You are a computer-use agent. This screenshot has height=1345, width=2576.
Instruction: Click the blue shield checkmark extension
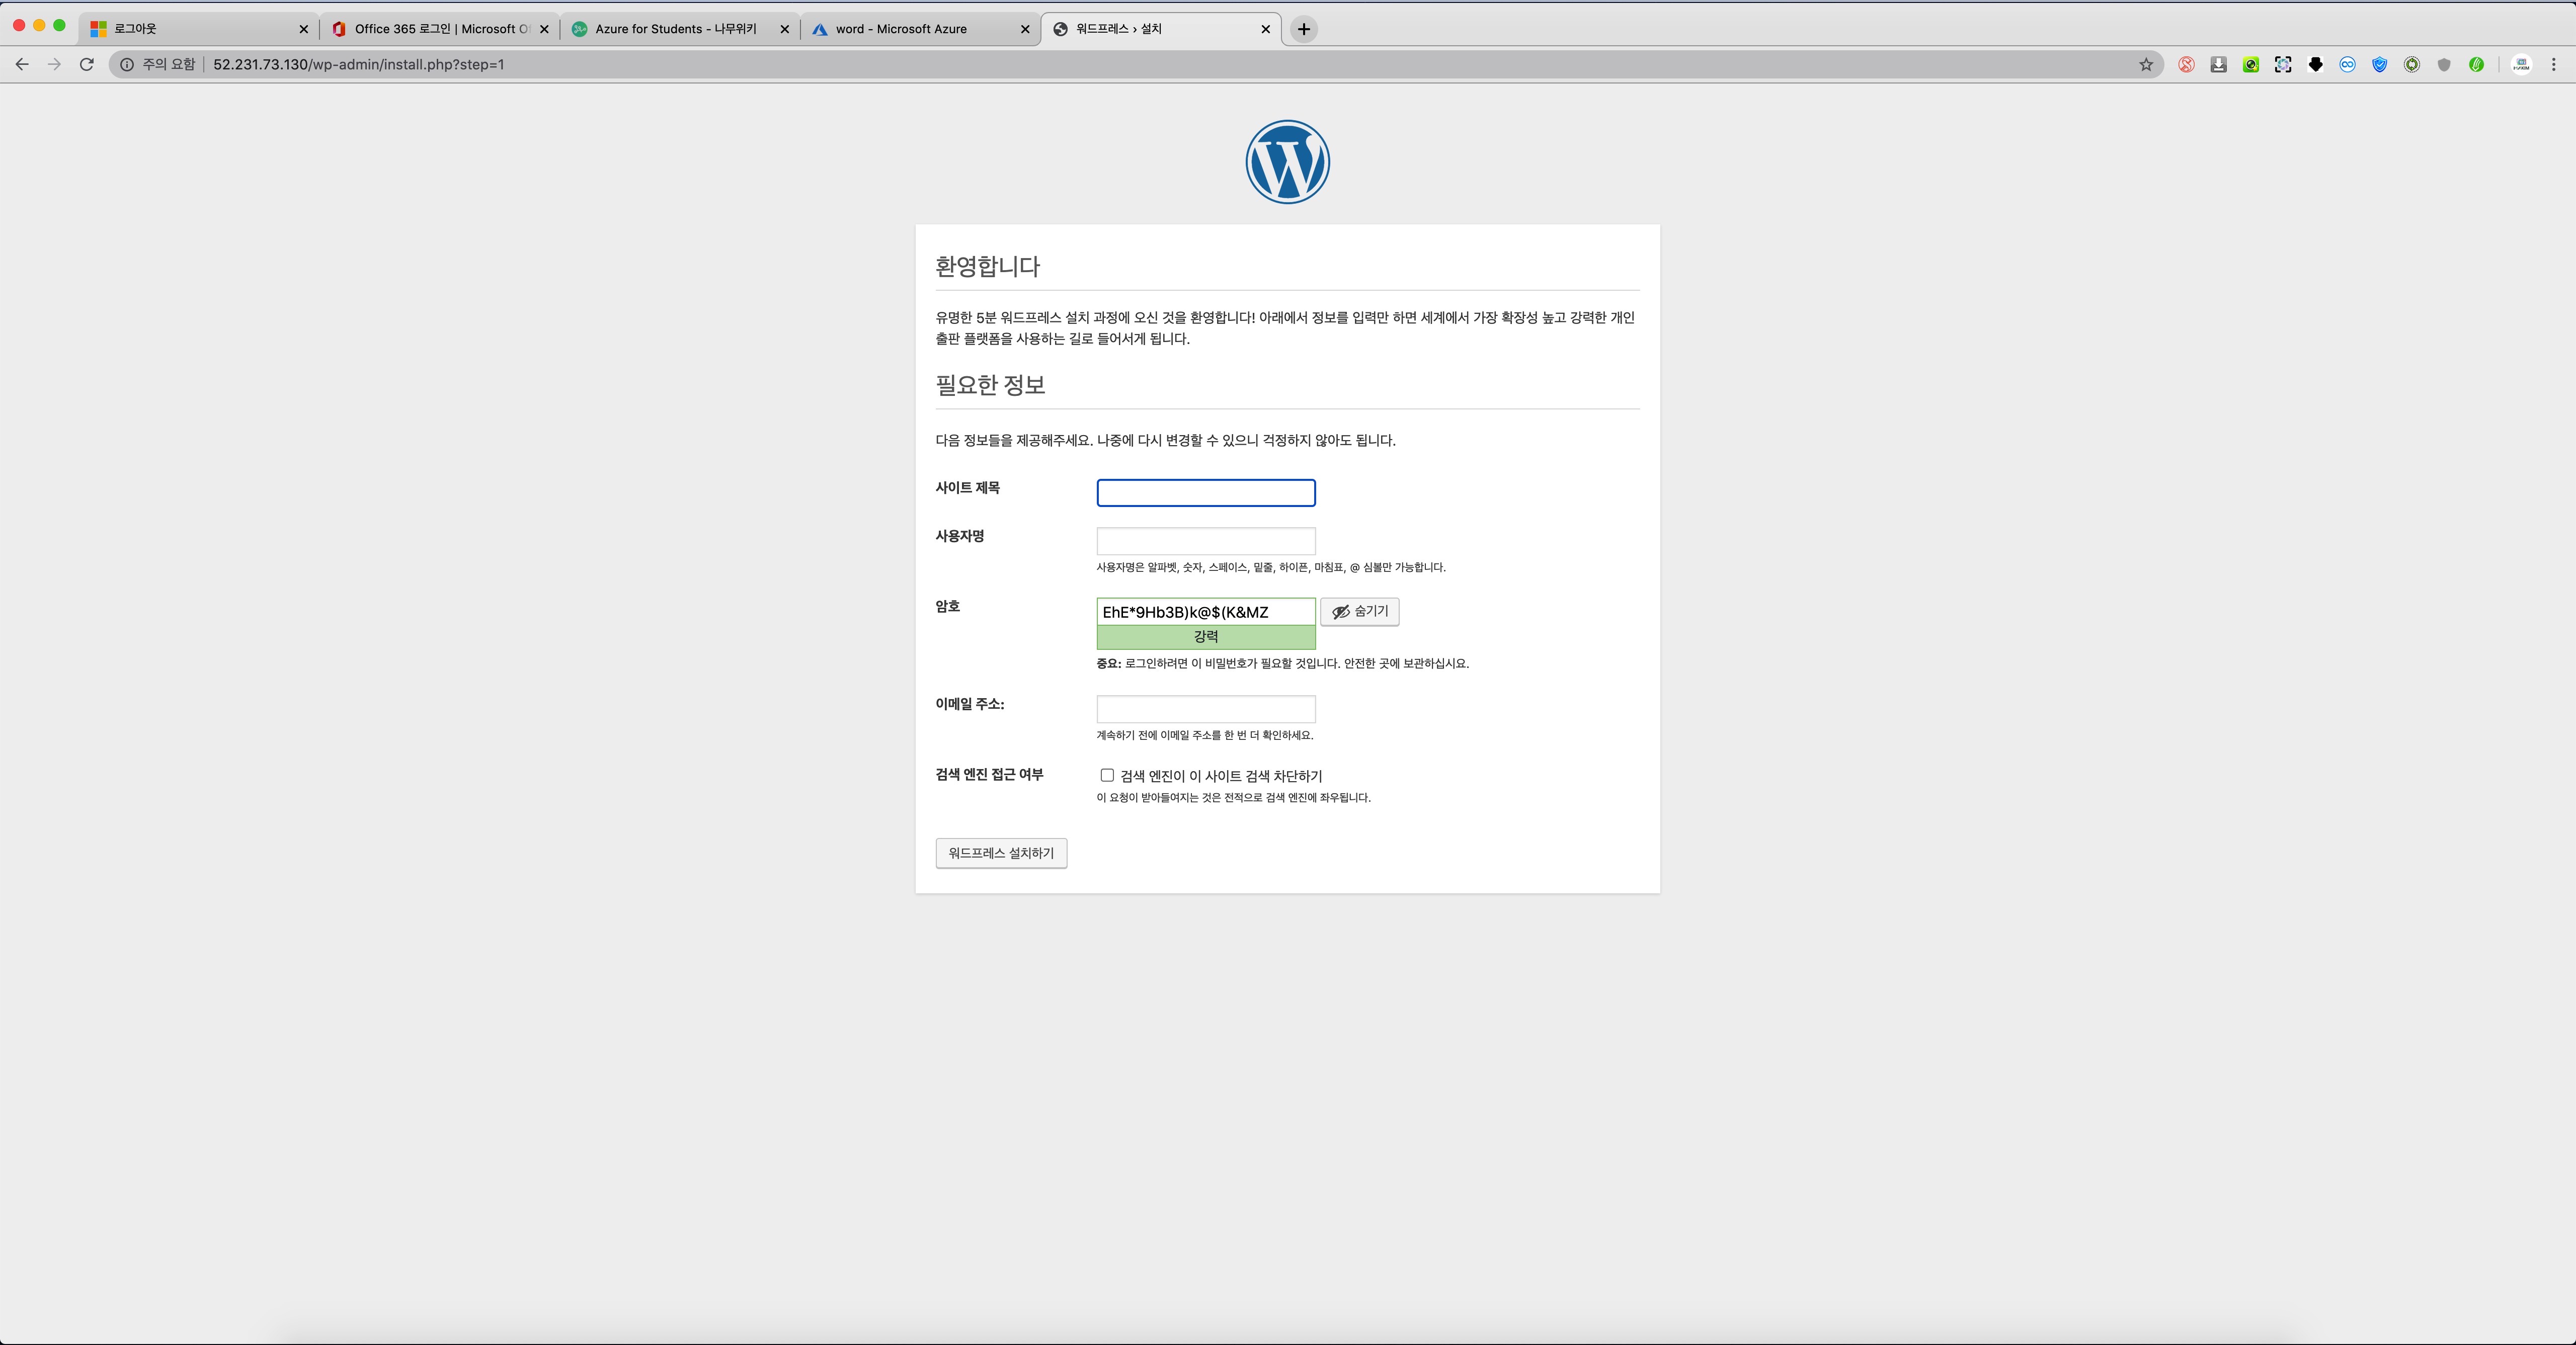pos(2380,64)
